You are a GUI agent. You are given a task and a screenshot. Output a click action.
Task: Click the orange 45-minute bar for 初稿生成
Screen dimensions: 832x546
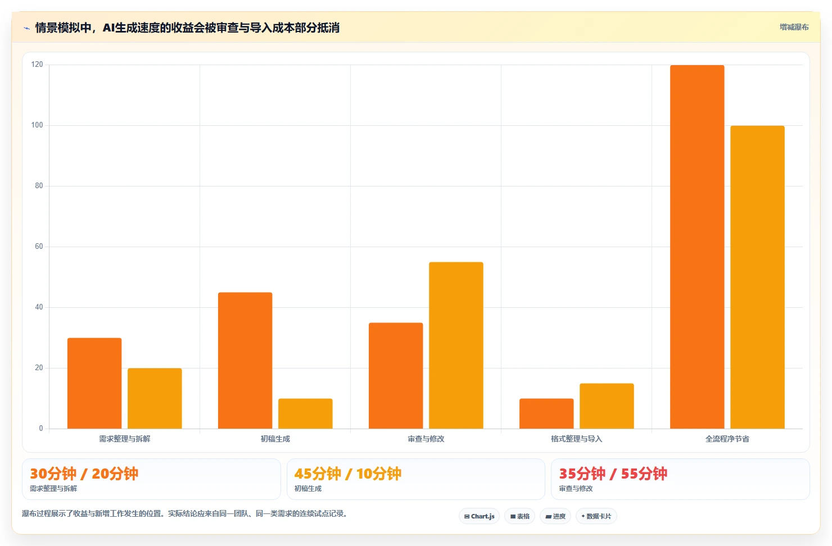tap(245, 360)
